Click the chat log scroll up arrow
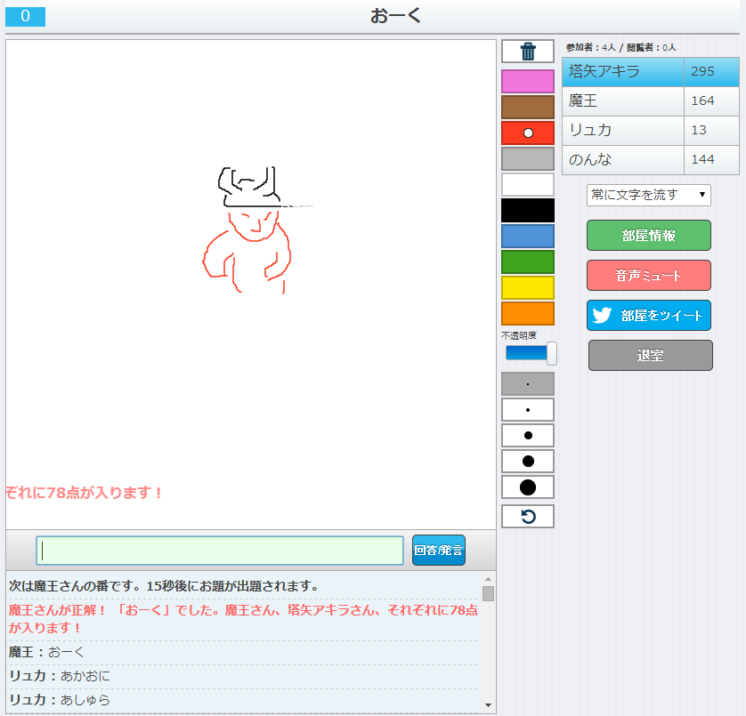Viewport: 746px width, 716px height. (x=488, y=579)
